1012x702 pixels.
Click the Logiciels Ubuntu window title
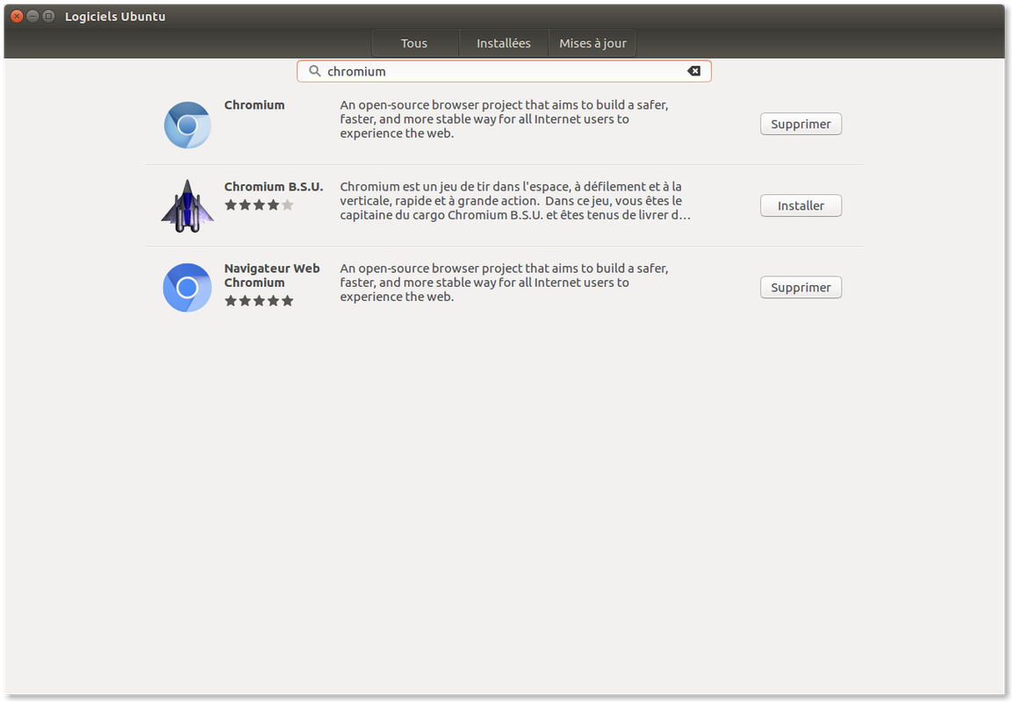115,17
